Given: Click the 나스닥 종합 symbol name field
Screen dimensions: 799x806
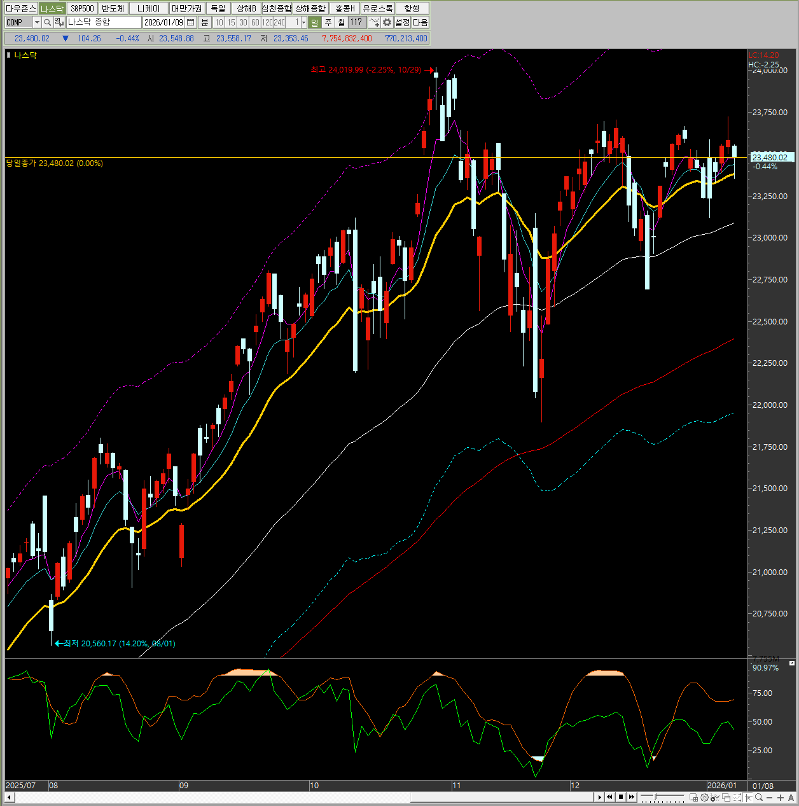Looking at the screenshot, I should click(104, 22).
